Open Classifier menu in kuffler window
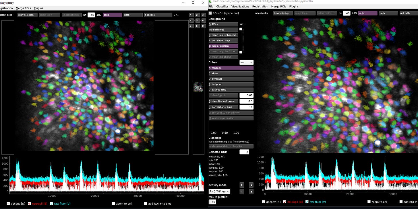Screen dimensions: 418x209 222,6
